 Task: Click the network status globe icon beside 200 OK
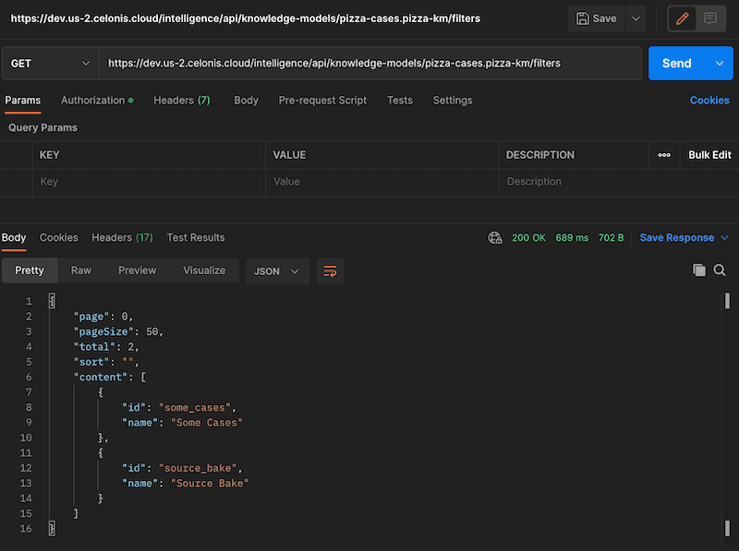click(495, 237)
